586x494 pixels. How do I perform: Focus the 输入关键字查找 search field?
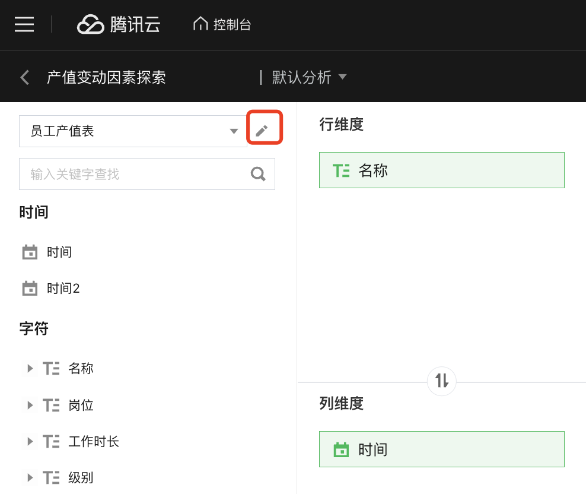147,174
